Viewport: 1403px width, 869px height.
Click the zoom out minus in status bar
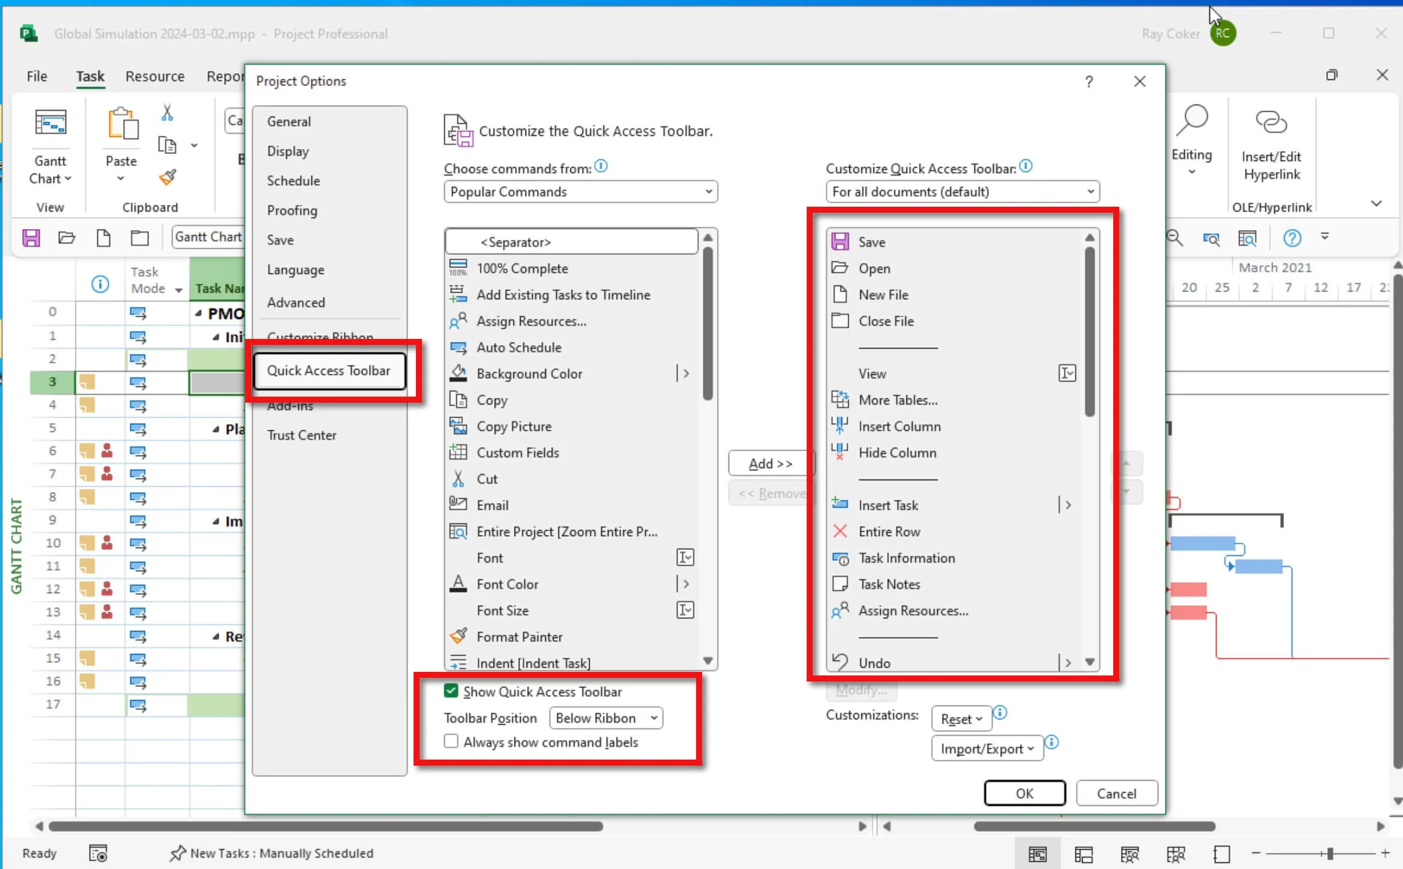click(1256, 853)
